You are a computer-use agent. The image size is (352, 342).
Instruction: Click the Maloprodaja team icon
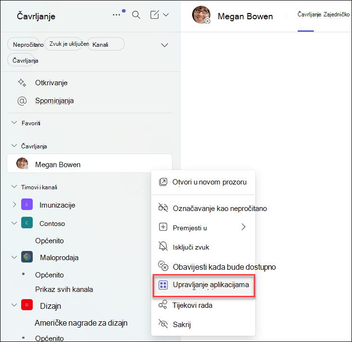point(27,257)
